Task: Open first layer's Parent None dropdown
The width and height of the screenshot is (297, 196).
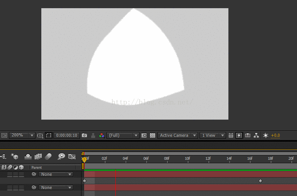Action: point(55,175)
